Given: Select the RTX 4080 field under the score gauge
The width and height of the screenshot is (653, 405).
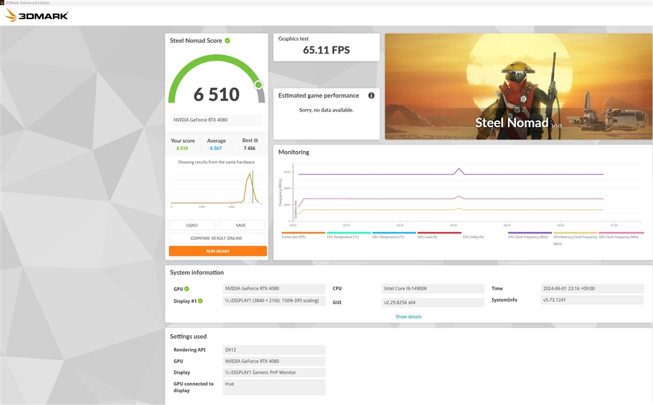Looking at the screenshot, I should click(x=217, y=120).
